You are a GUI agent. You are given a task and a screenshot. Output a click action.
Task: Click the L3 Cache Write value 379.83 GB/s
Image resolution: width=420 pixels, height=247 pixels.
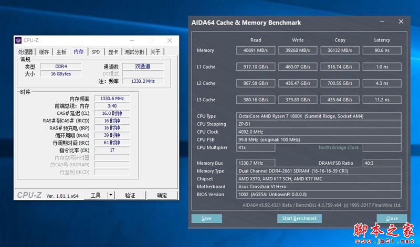(298, 100)
